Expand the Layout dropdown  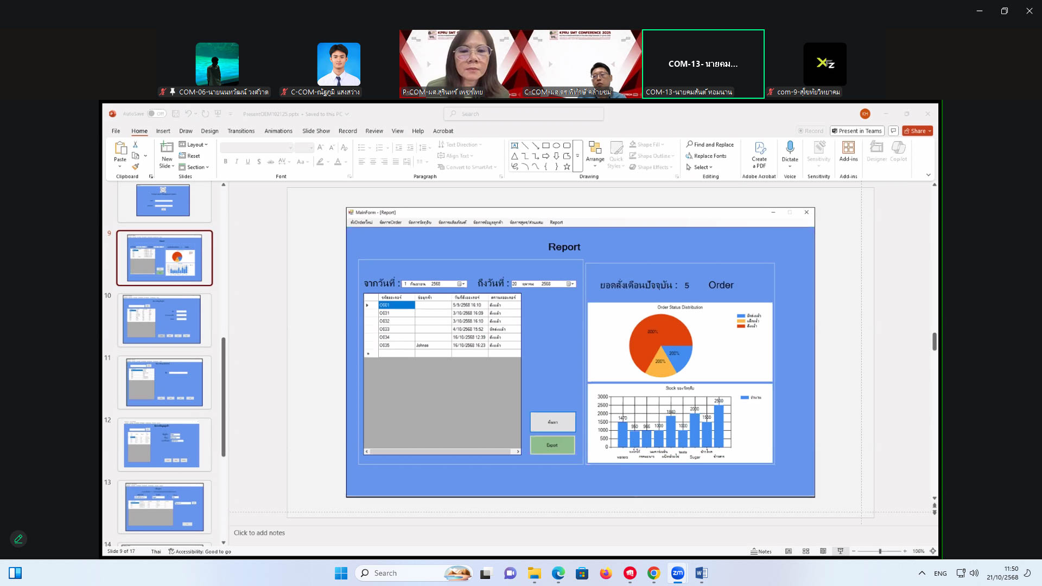point(194,145)
